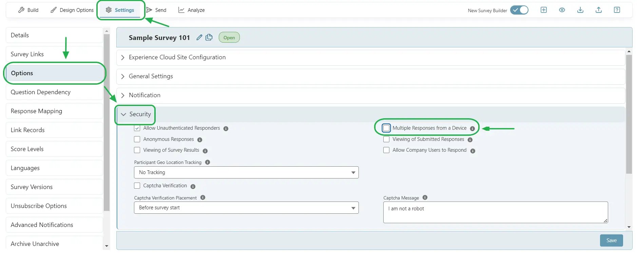
Task: Open the Analyze tab
Action: coord(192,10)
